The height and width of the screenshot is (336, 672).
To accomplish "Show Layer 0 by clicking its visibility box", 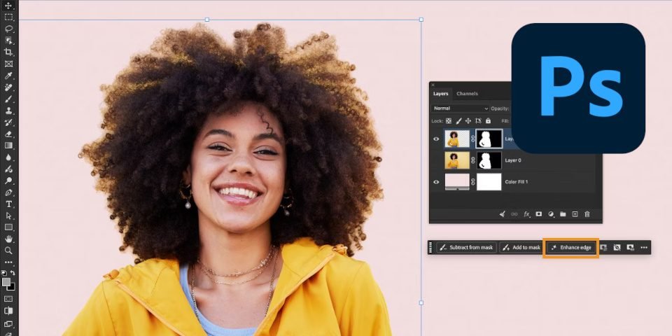I will [436, 160].
